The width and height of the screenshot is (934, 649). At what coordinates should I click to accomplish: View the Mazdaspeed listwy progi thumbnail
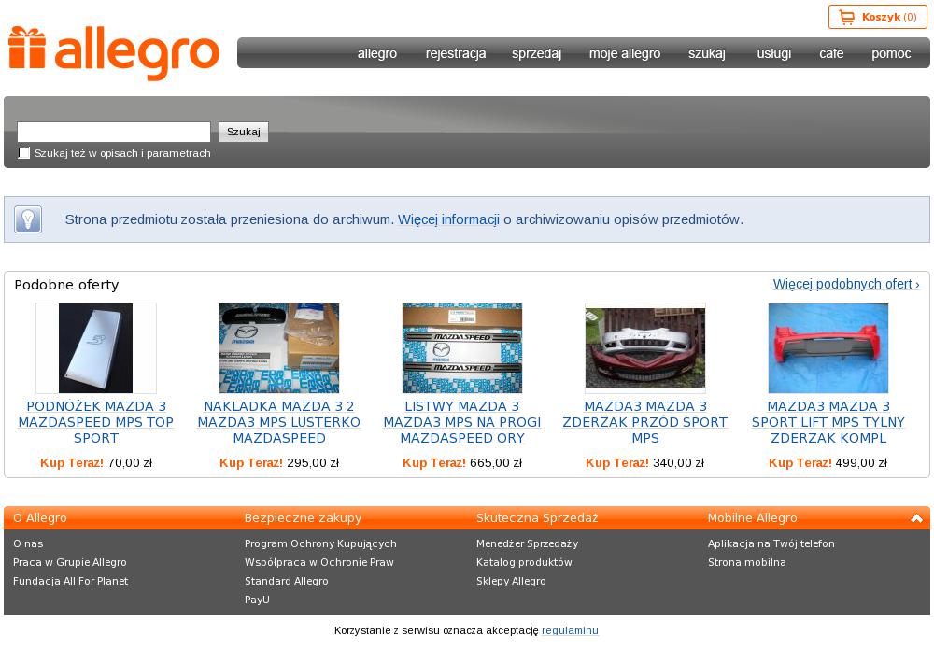(x=462, y=348)
